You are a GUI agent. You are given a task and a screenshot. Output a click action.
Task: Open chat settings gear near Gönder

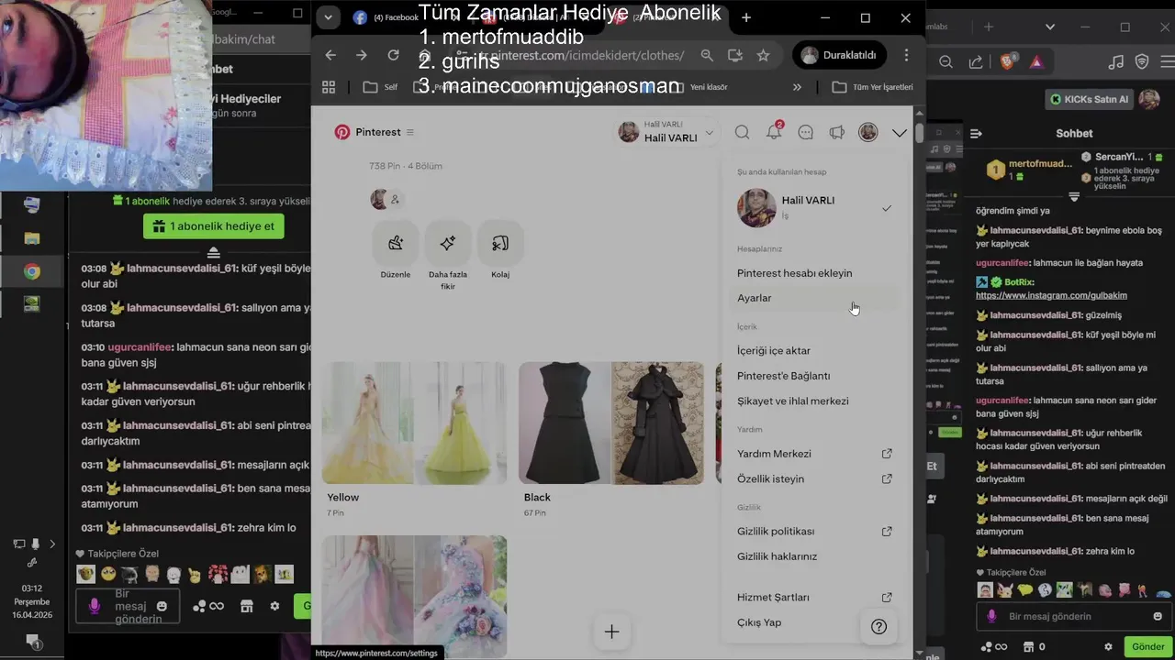[1108, 646]
